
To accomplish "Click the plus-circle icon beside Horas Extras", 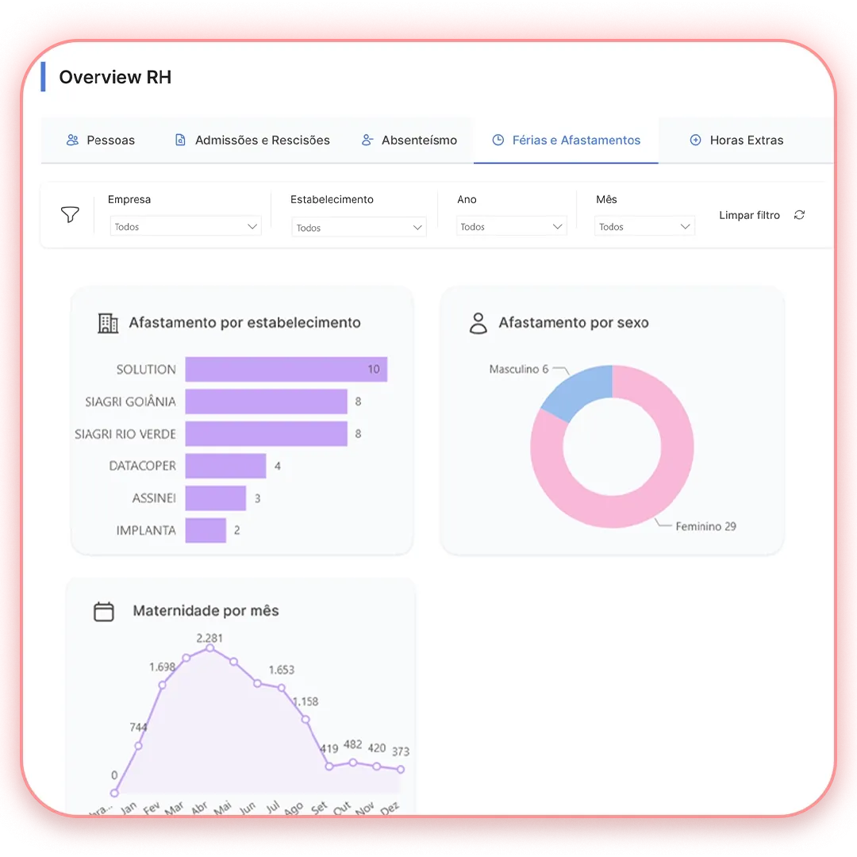I will (694, 140).
